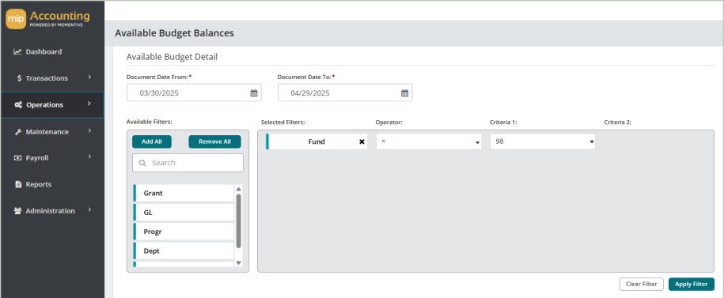This screenshot has height=298, width=724.
Task: Expand the Operations submenu chevron
Action: click(x=89, y=104)
